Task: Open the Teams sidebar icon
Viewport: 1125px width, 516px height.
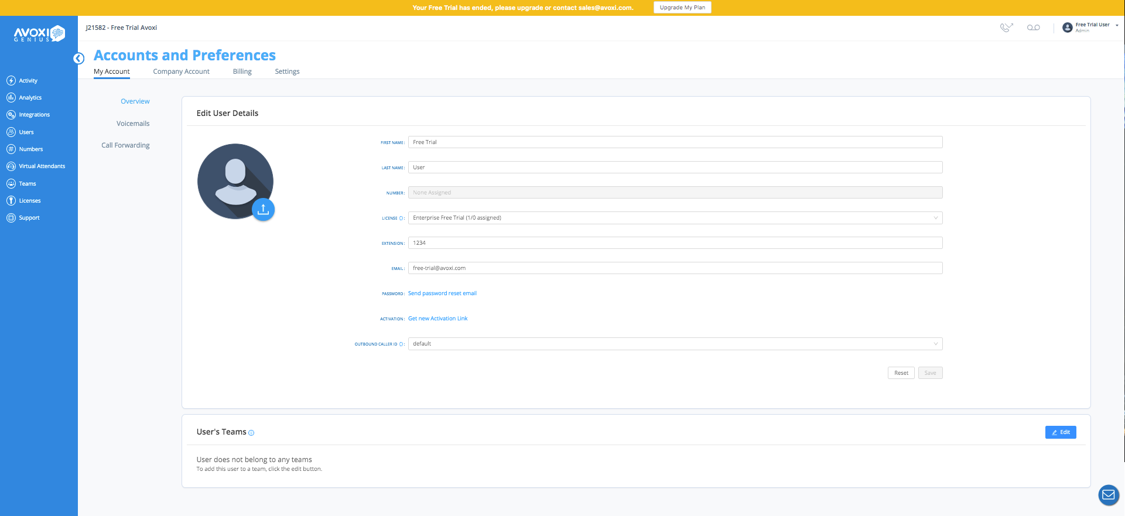Action: pos(11,184)
